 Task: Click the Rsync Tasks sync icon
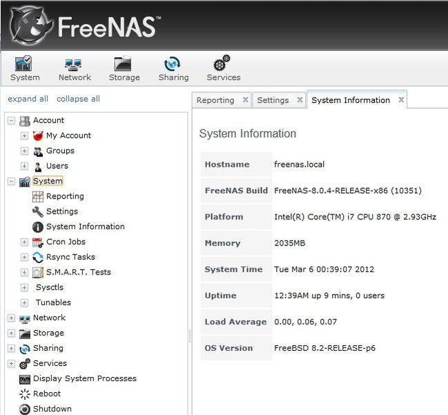point(38,257)
